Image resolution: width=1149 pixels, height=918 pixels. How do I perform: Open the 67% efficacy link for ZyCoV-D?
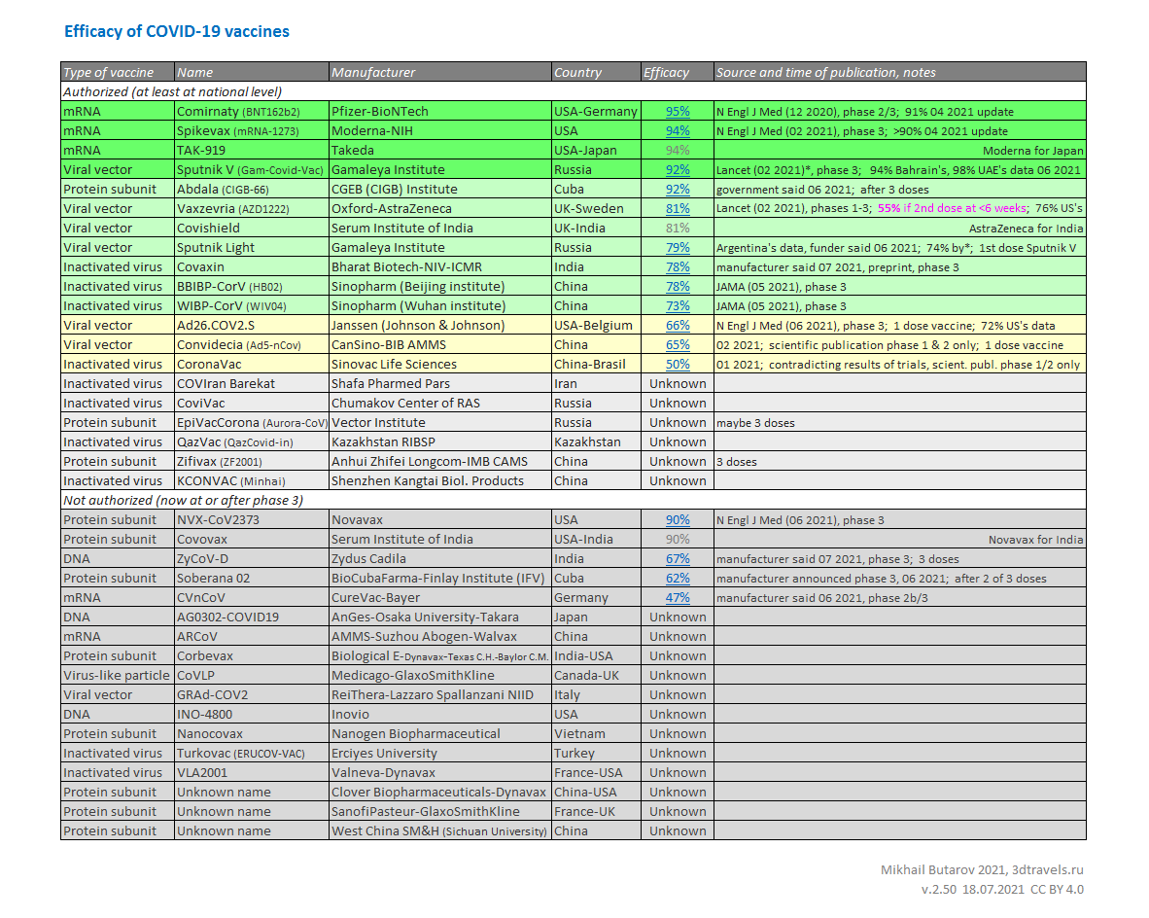[x=678, y=559]
